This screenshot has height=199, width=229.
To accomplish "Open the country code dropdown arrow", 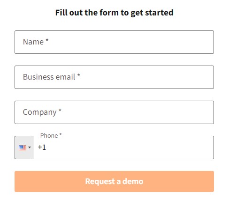I will coord(30,147).
